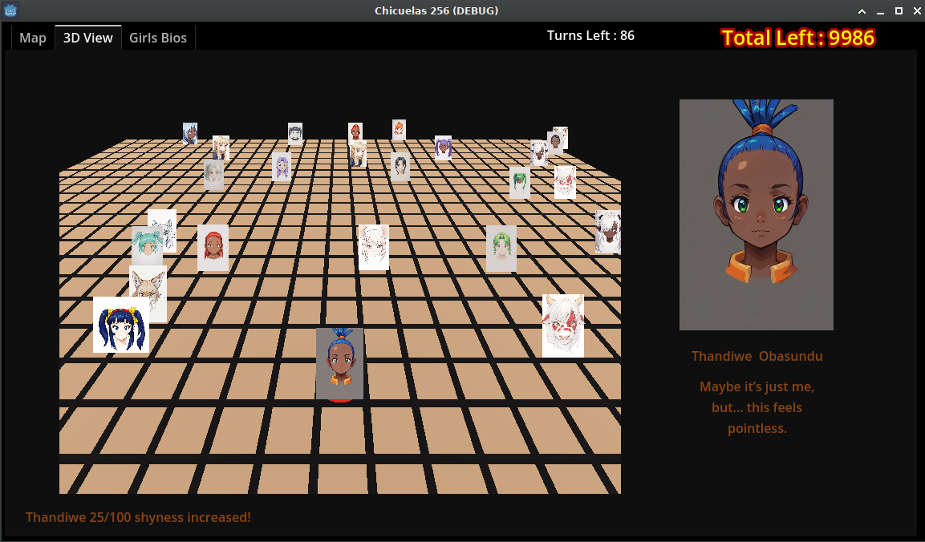Select the blonde girl portrait below the red-topknot portrait
Screen dimensions: 925x542
[357, 154]
